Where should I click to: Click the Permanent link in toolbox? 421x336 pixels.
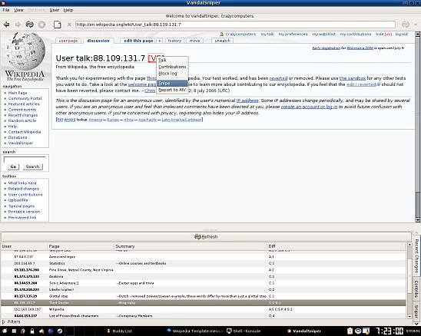[22, 217]
